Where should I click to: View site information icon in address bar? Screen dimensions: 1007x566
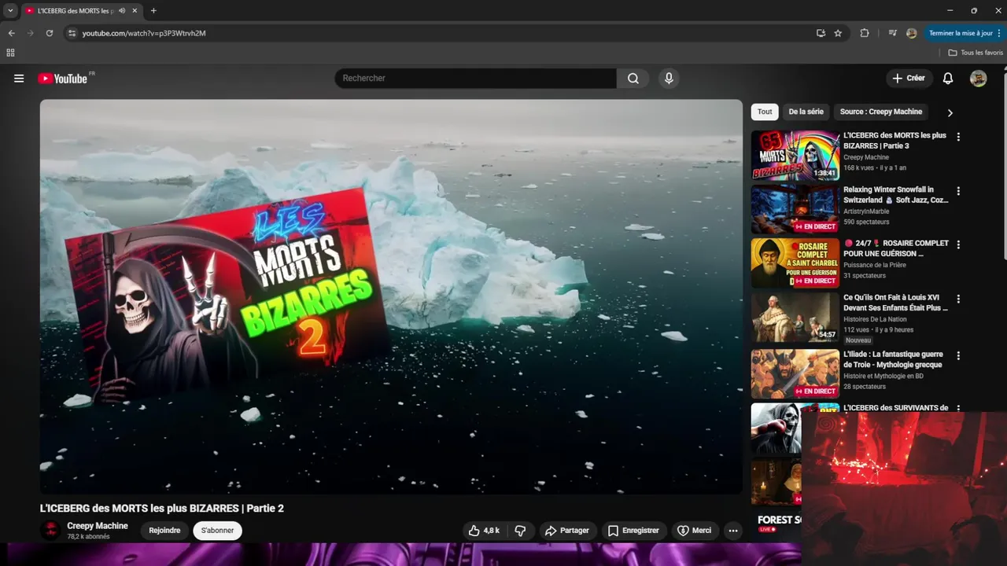coord(72,33)
